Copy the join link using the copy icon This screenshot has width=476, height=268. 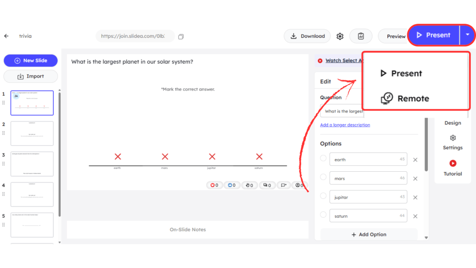(x=181, y=36)
